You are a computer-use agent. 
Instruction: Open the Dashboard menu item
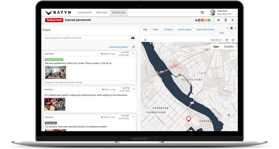click(x=84, y=13)
